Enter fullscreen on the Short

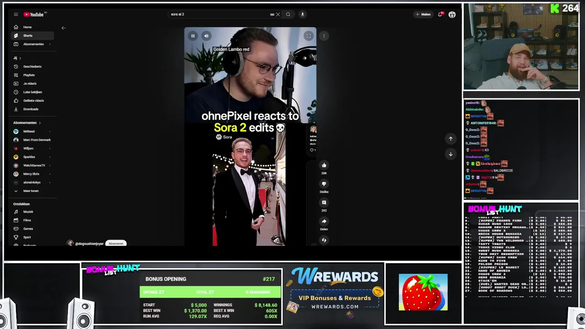pyautogui.click(x=308, y=36)
